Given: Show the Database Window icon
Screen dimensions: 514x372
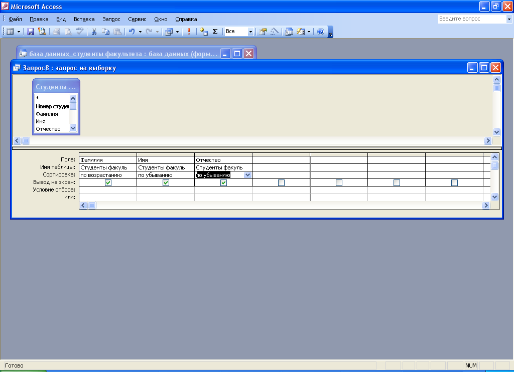Looking at the screenshot, I should pyautogui.click(x=289, y=32).
